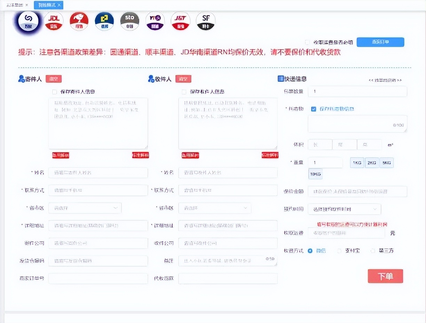Select the SF顺丰 courier icon

pos(205,21)
